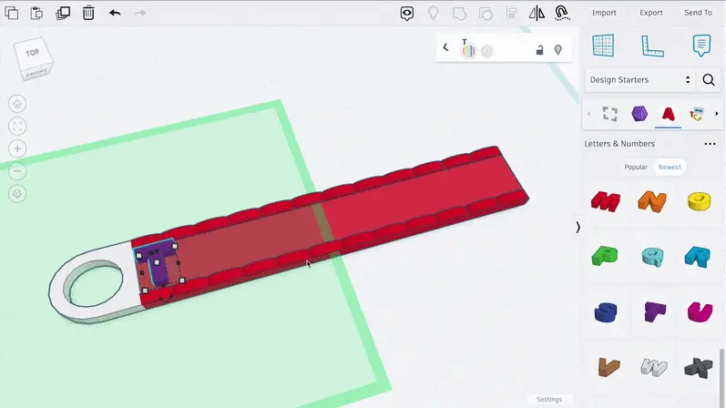Screen dimensions: 726x408
Task: Search shapes with magnifier icon
Action: point(709,79)
